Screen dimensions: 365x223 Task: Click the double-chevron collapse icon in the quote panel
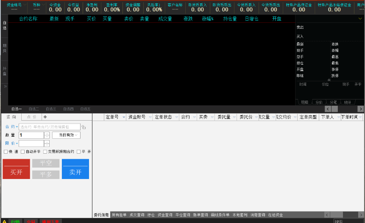329,80
